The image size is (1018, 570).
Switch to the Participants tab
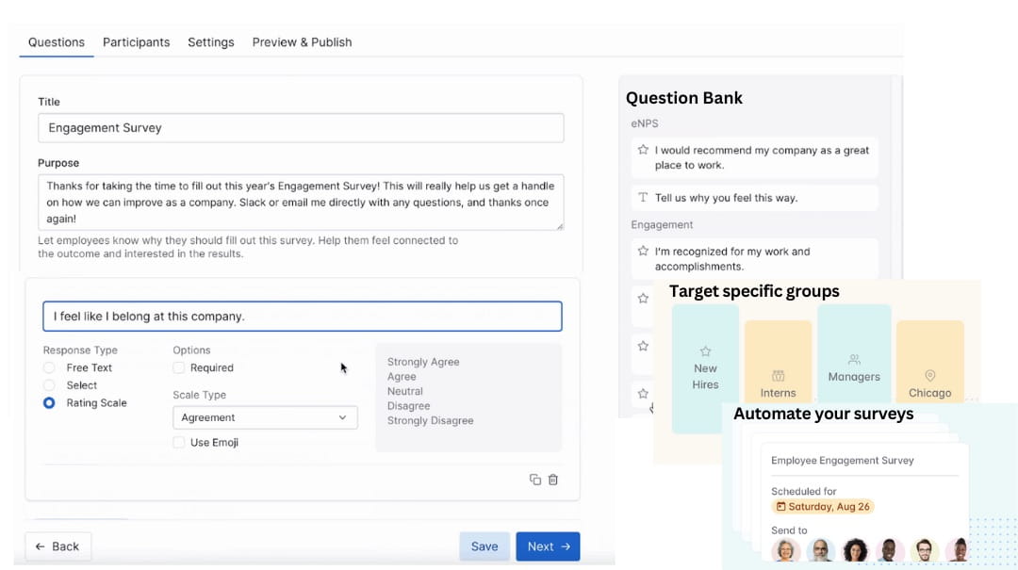[x=136, y=41]
